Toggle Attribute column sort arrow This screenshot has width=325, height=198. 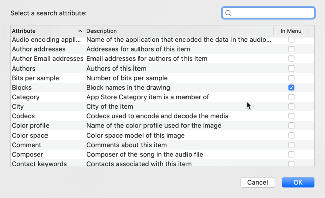pyautogui.click(x=80, y=31)
